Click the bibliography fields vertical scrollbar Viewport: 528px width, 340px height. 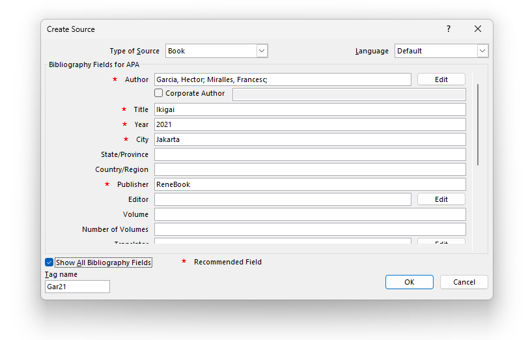click(478, 124)
